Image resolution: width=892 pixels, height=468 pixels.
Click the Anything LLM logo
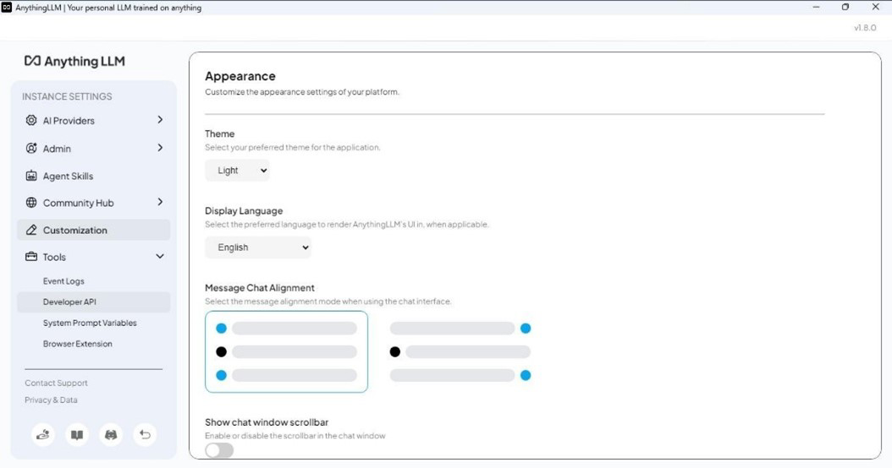[x=74, y=61]
